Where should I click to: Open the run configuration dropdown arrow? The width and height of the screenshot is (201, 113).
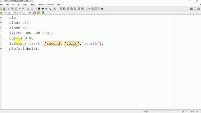click(58, 9)
